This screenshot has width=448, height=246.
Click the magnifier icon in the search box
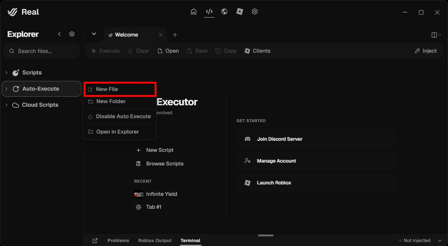coord(12,51)
